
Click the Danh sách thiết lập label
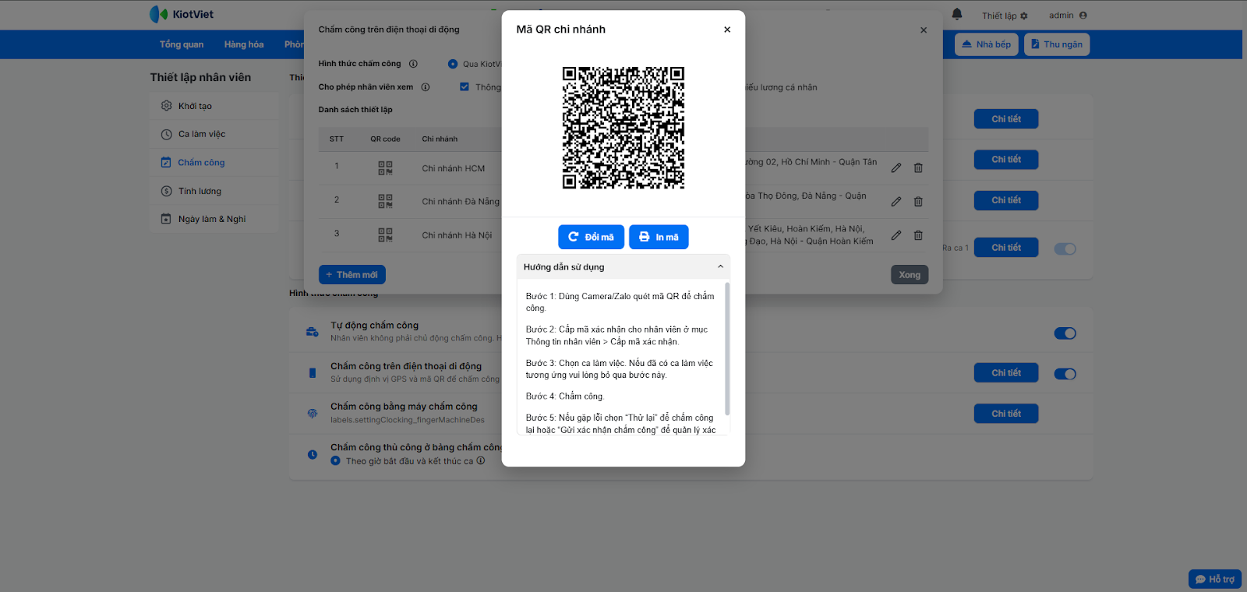tap(355, 110)
